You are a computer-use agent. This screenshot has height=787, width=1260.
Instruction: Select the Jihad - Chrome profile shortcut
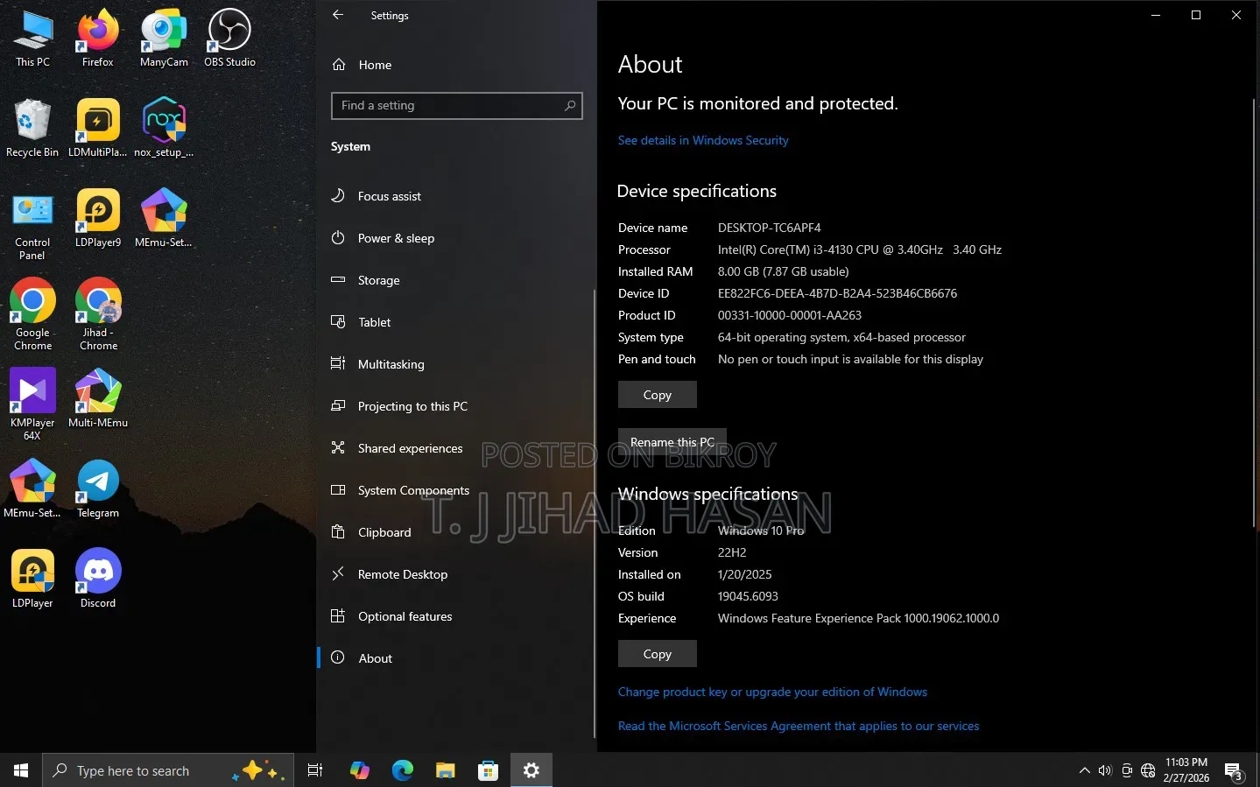click(x=98, y=315)
